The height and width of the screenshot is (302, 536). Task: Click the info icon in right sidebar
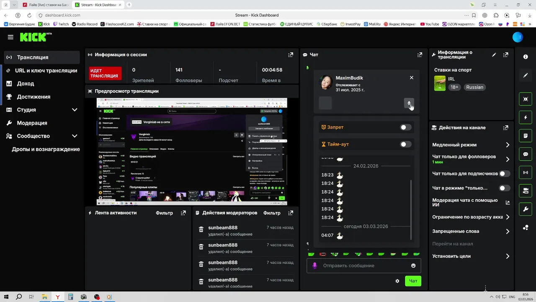coord(526,57)
